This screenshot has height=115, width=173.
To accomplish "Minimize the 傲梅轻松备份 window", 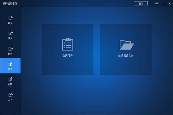I will [x=163, y=3].
